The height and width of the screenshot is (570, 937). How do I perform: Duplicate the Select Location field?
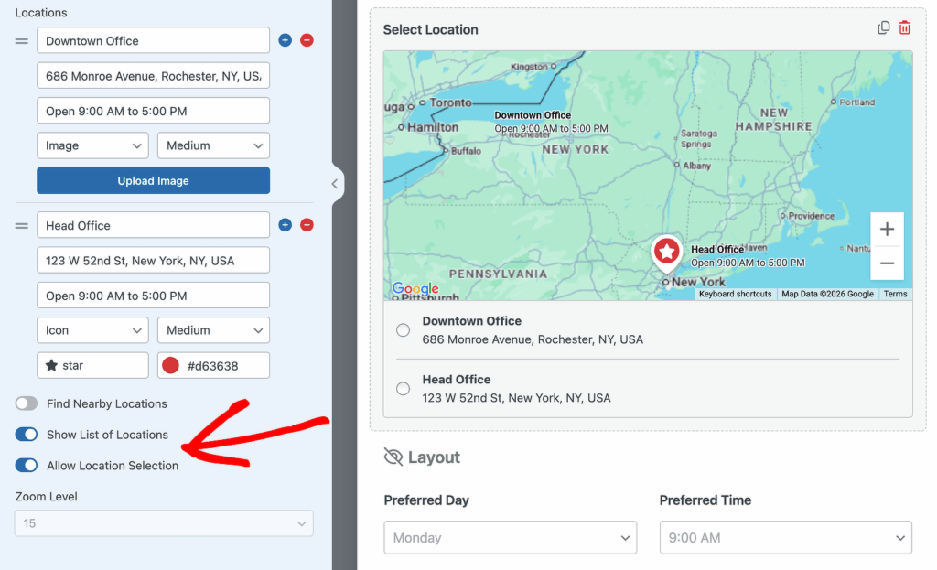tap(883, 27)
